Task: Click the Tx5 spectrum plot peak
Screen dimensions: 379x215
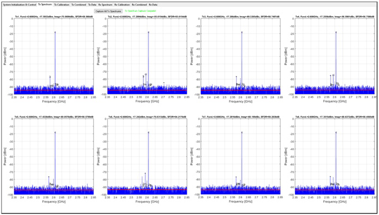Action: (55, 132)
